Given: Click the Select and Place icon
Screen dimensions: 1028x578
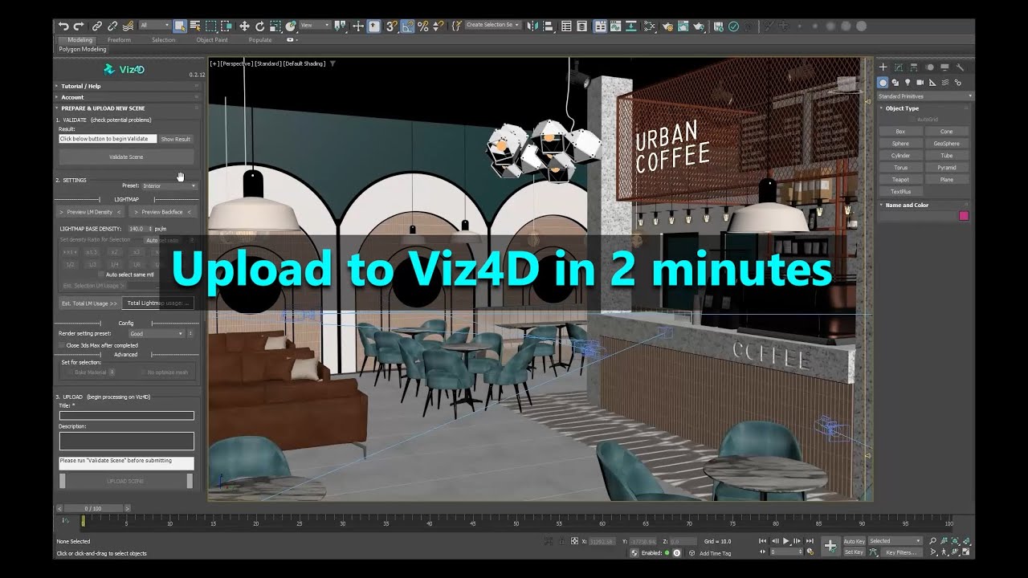Looking at the screenshot, I should pos(290,26).
